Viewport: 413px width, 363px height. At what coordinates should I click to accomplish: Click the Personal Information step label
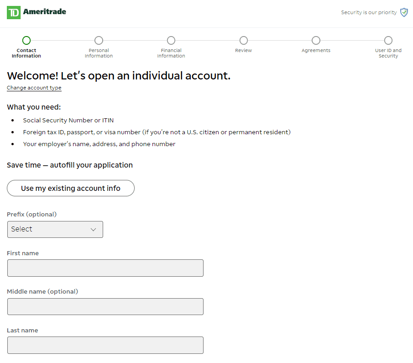(99, 53)
